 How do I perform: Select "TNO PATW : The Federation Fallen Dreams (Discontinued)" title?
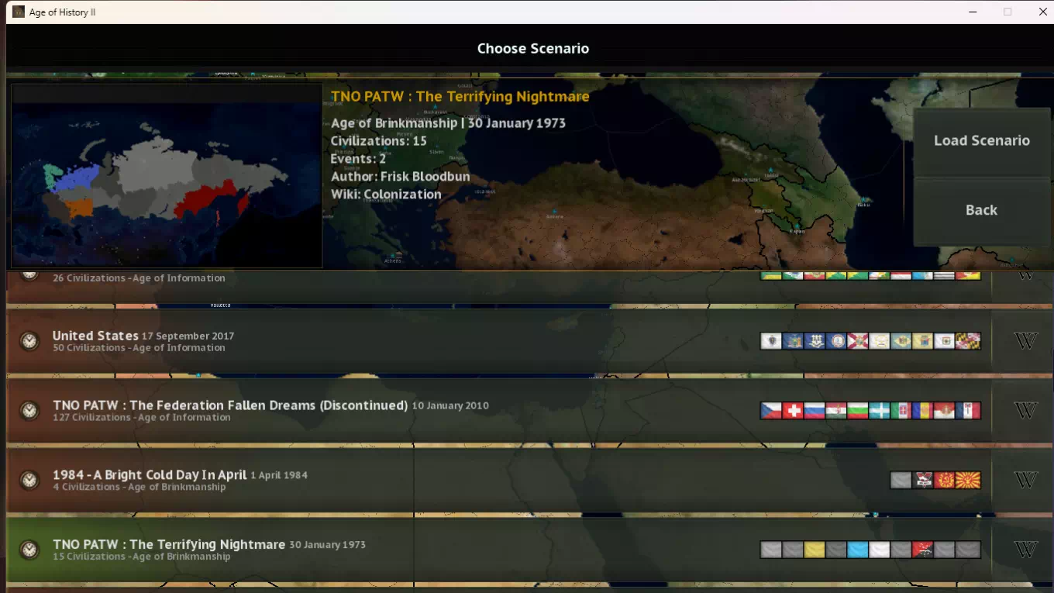[230, 405]
